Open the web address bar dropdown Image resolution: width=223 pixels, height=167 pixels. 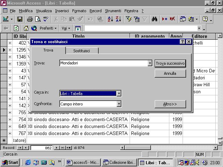coord(199,28)
